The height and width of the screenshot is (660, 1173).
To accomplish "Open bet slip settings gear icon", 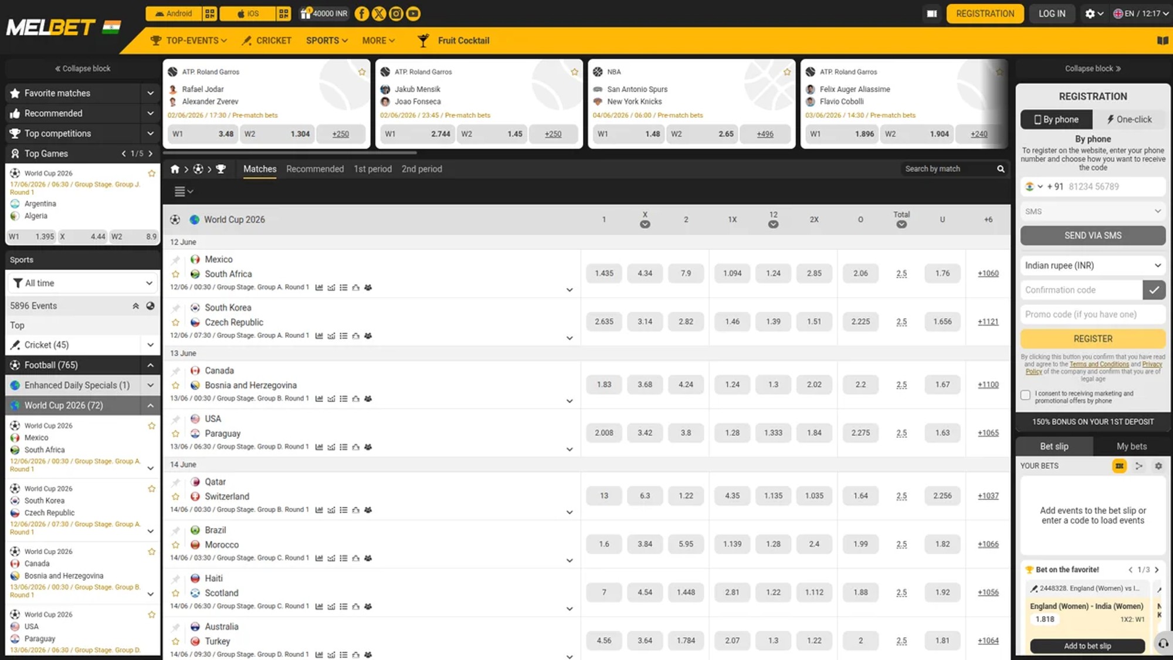I will coord(1158,466).
